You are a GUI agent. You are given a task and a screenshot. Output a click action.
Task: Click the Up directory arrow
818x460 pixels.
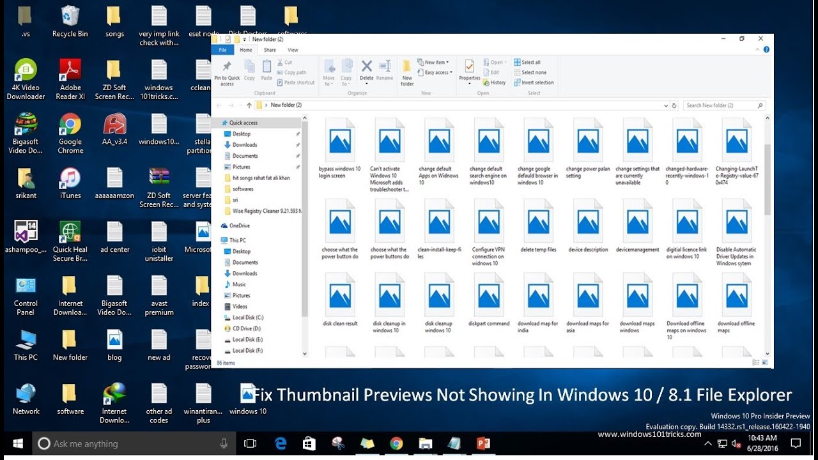pyautogui.click(x=249, y=105)
